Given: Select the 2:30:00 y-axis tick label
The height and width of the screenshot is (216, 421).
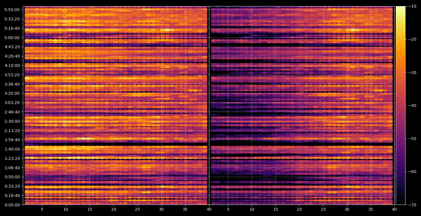Looking at the screenshot, I should 12,121.
